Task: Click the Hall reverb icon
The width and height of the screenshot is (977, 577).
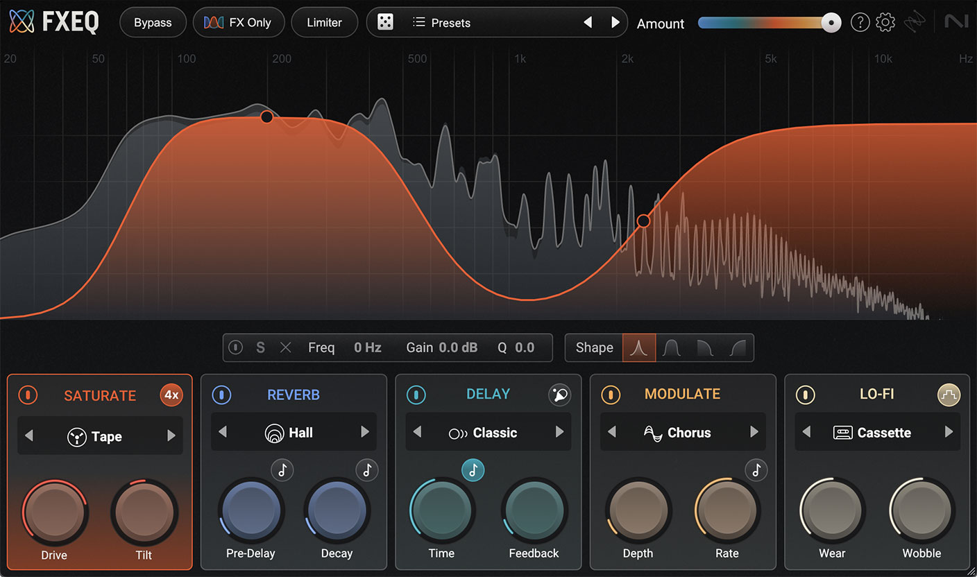Action: pyautogui.click(x=274, y=433)
